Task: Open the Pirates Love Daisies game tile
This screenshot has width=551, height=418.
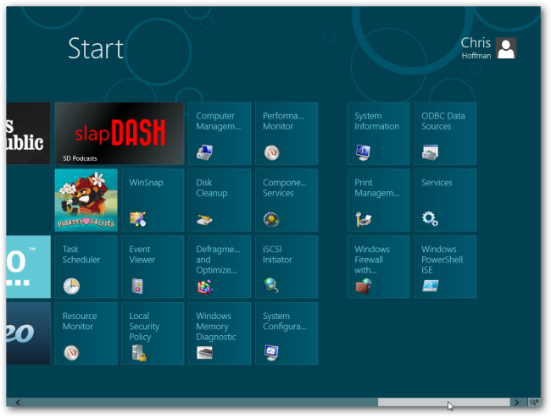Action: point(86,200)
